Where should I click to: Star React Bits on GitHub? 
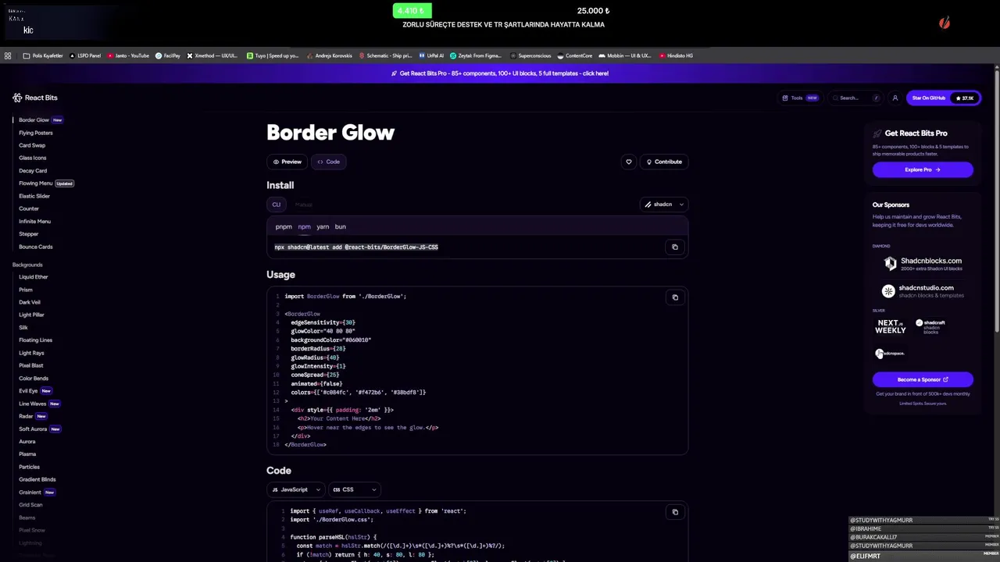pos(943,98)
